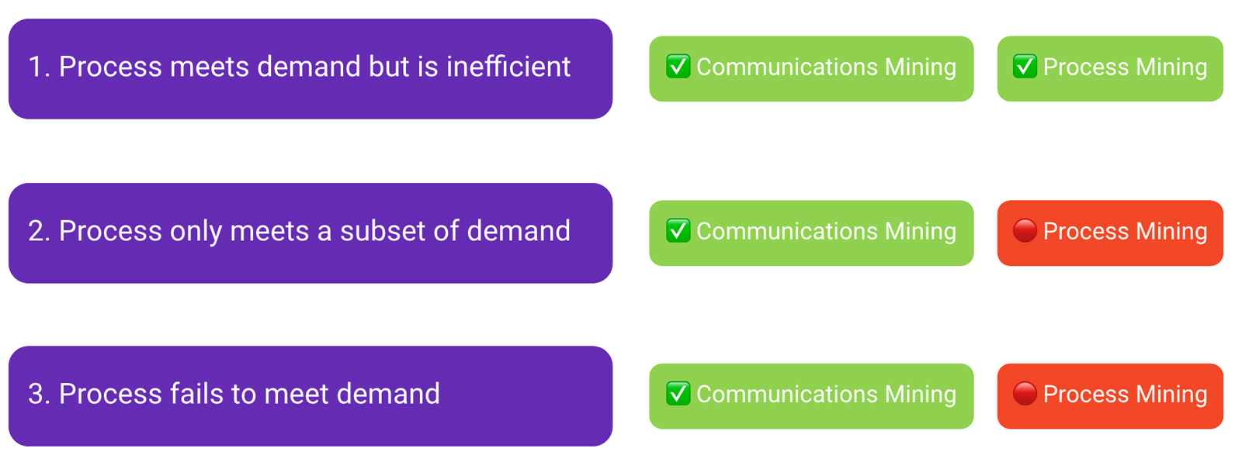Select the purple box 'Process only meets a subset of demand'

click(x=310, y=233)
